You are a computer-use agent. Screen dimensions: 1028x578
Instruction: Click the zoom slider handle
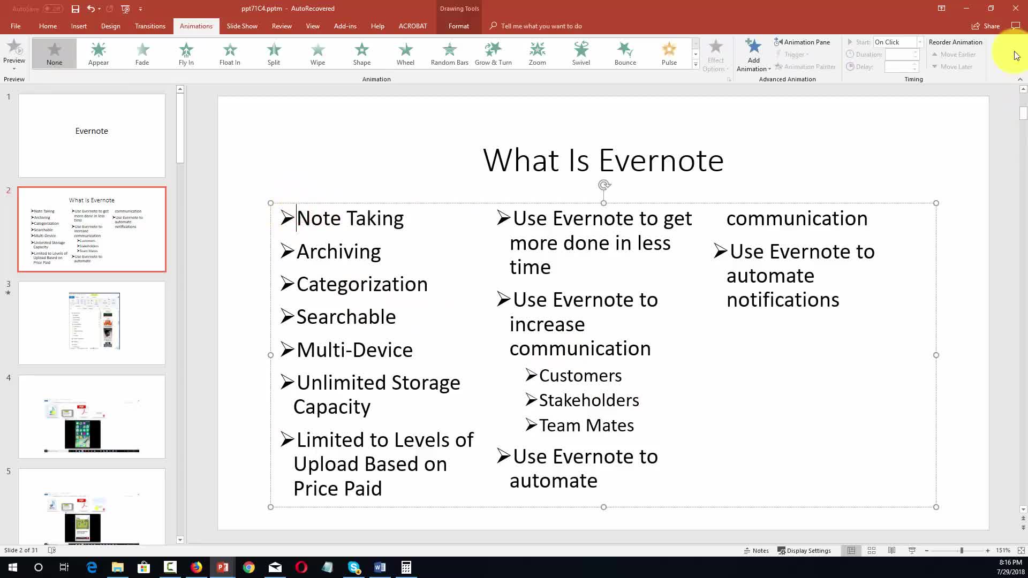962,550
